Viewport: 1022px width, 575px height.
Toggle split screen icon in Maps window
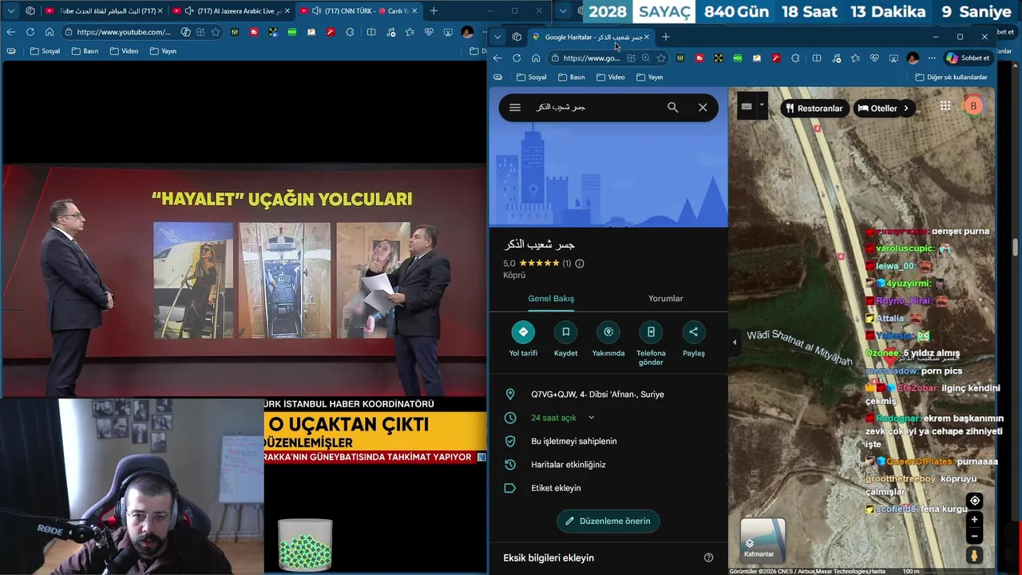[816, 58]
